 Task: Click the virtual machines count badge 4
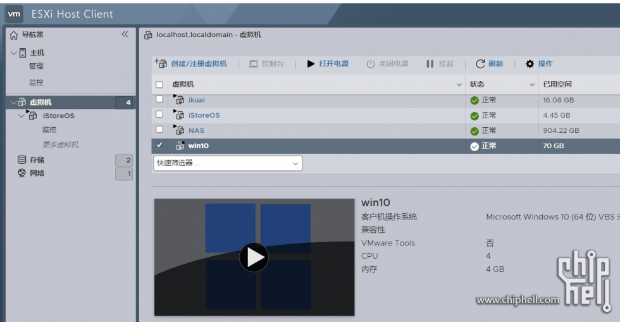click(x=125, y=102)
